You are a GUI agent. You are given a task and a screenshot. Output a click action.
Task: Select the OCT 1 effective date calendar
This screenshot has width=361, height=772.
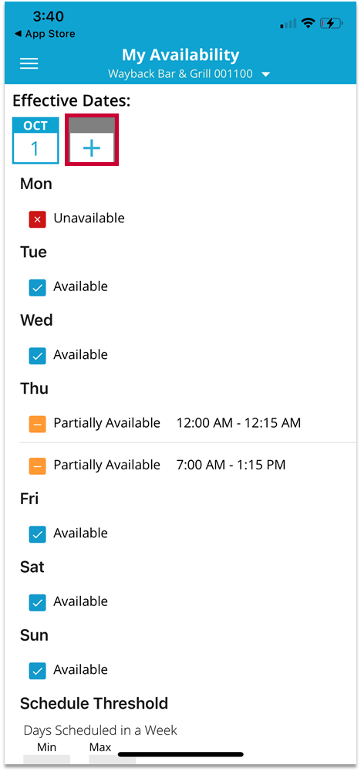coord(35,141)
